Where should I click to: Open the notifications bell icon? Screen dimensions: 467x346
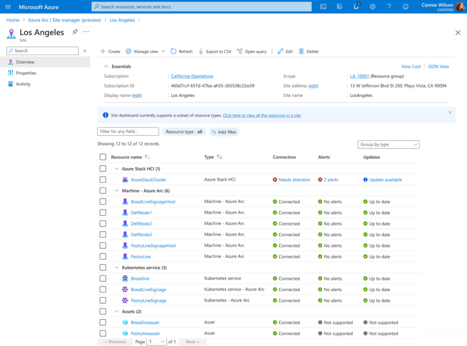click(x=356, y=7)
